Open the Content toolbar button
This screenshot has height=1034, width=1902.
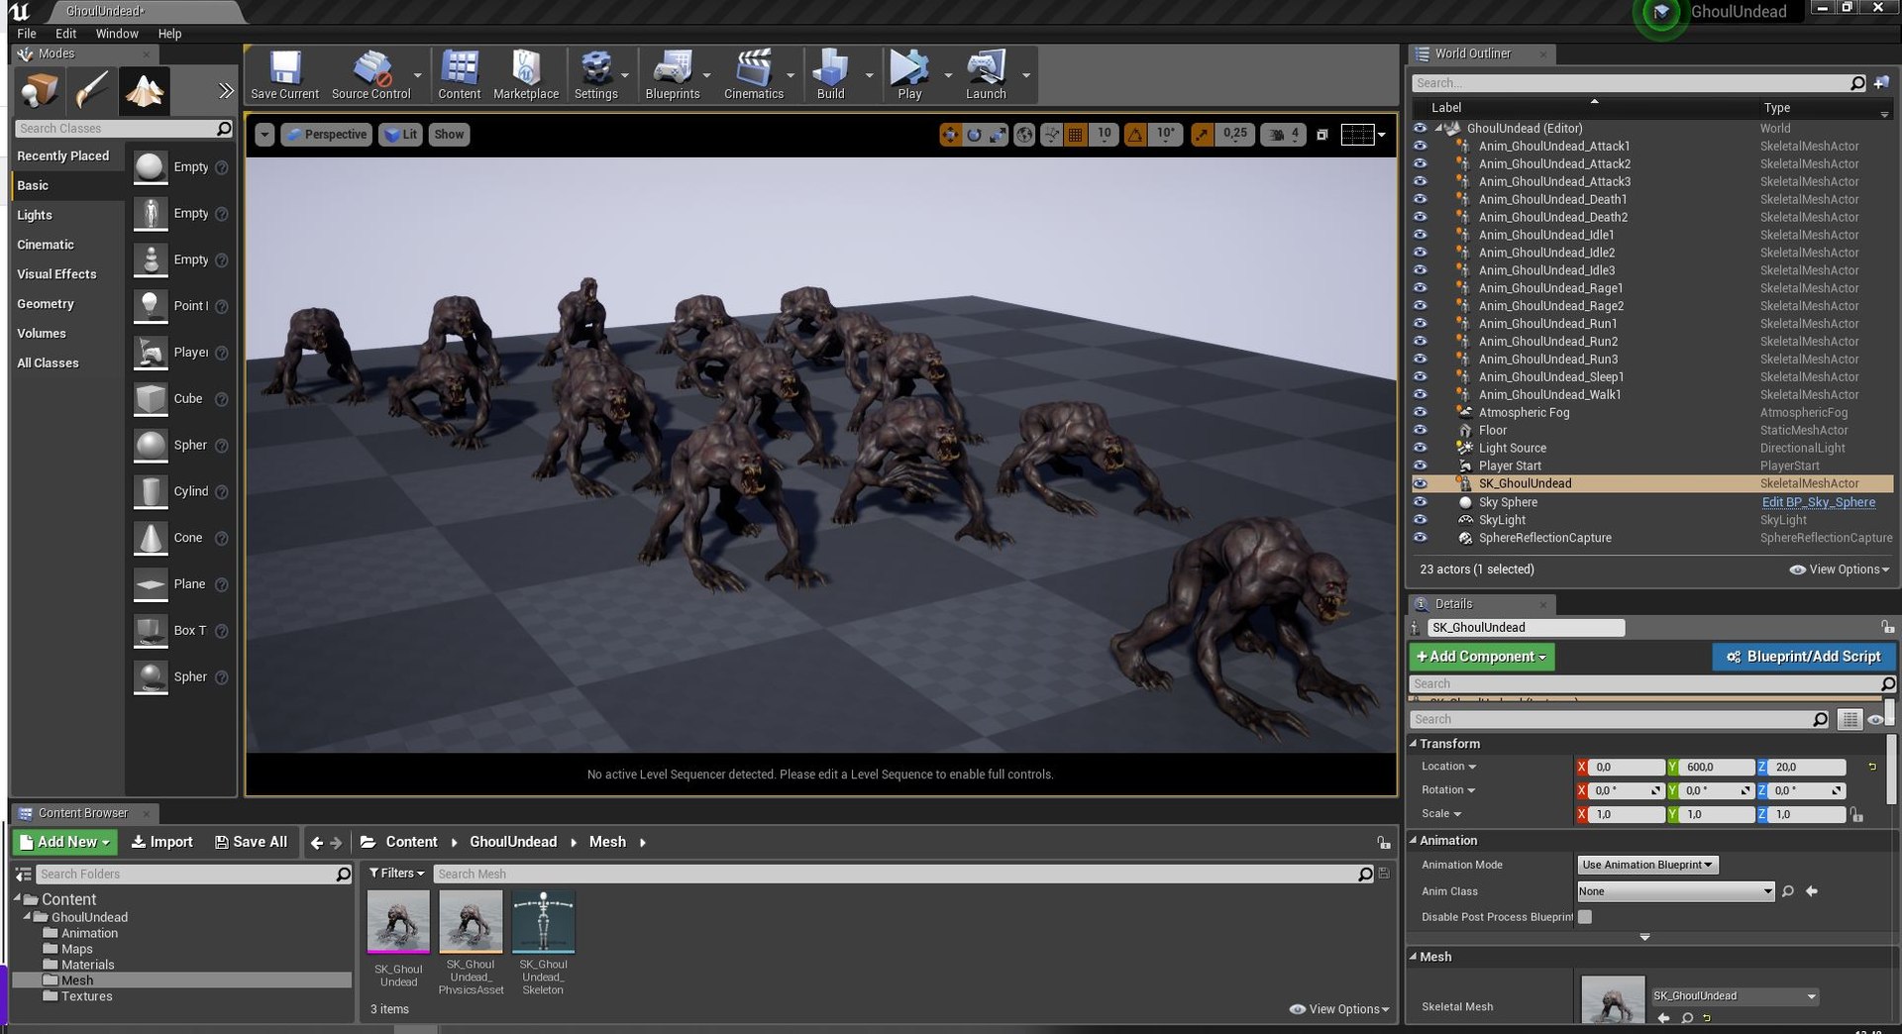460,75
